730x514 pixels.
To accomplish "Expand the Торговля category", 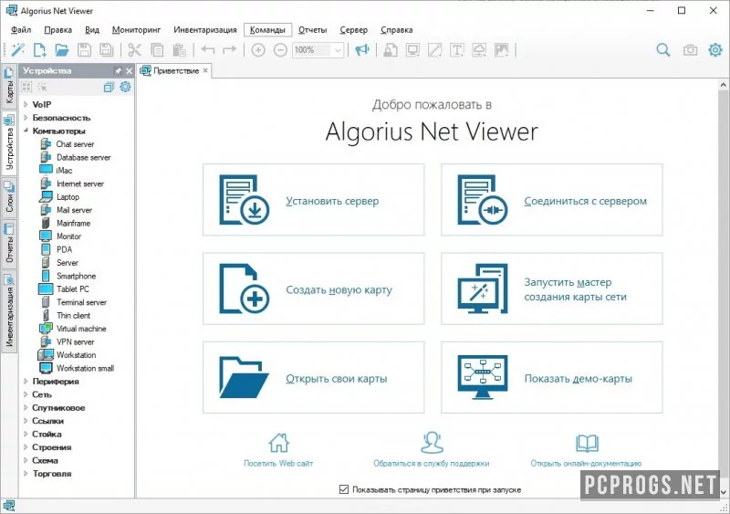I will tap(26, 474).
